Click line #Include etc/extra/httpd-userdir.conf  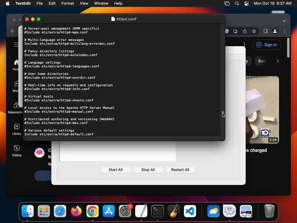pos(60,78)
